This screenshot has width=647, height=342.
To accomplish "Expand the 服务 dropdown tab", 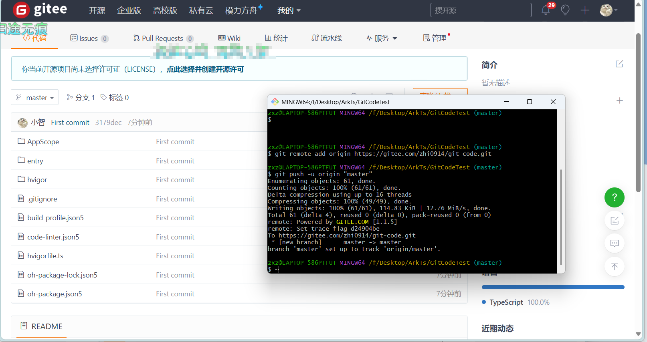I will (x=381, y=38).
